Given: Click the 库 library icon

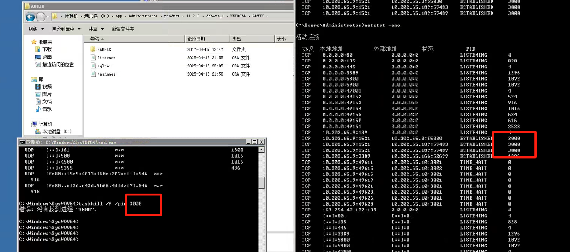Looking at the screenshot, I should [x=34, y=79].
